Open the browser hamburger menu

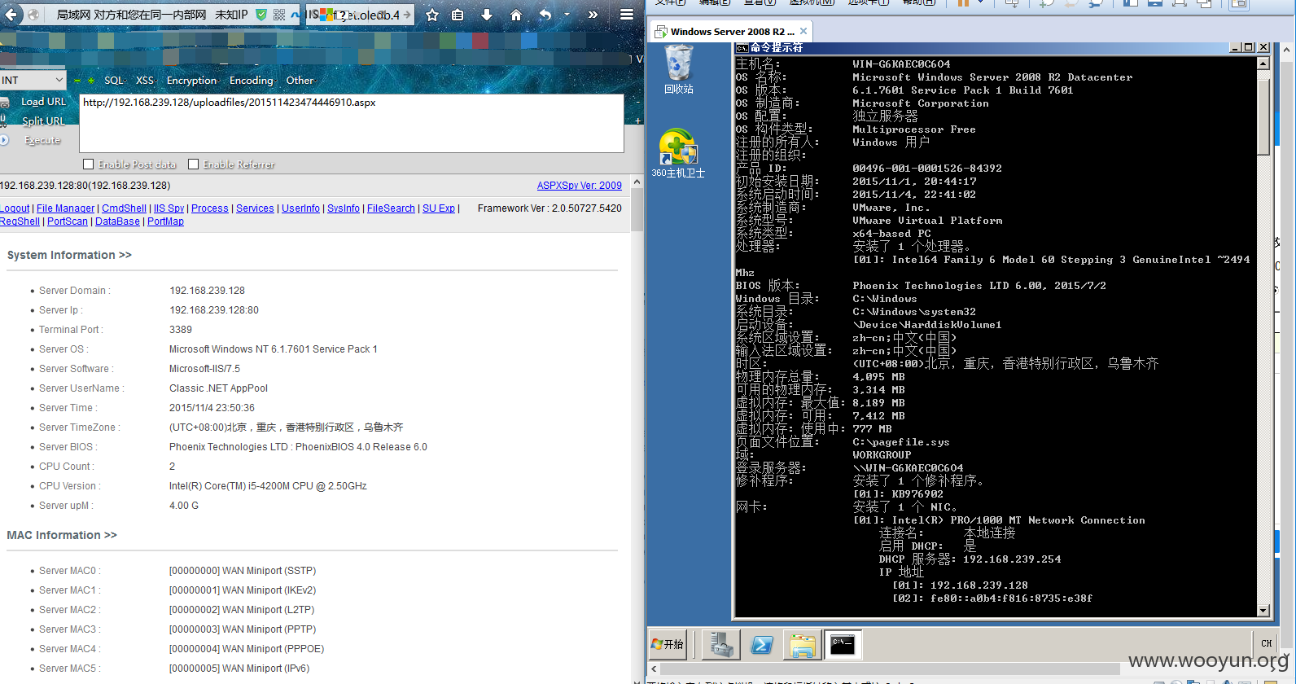627,15
